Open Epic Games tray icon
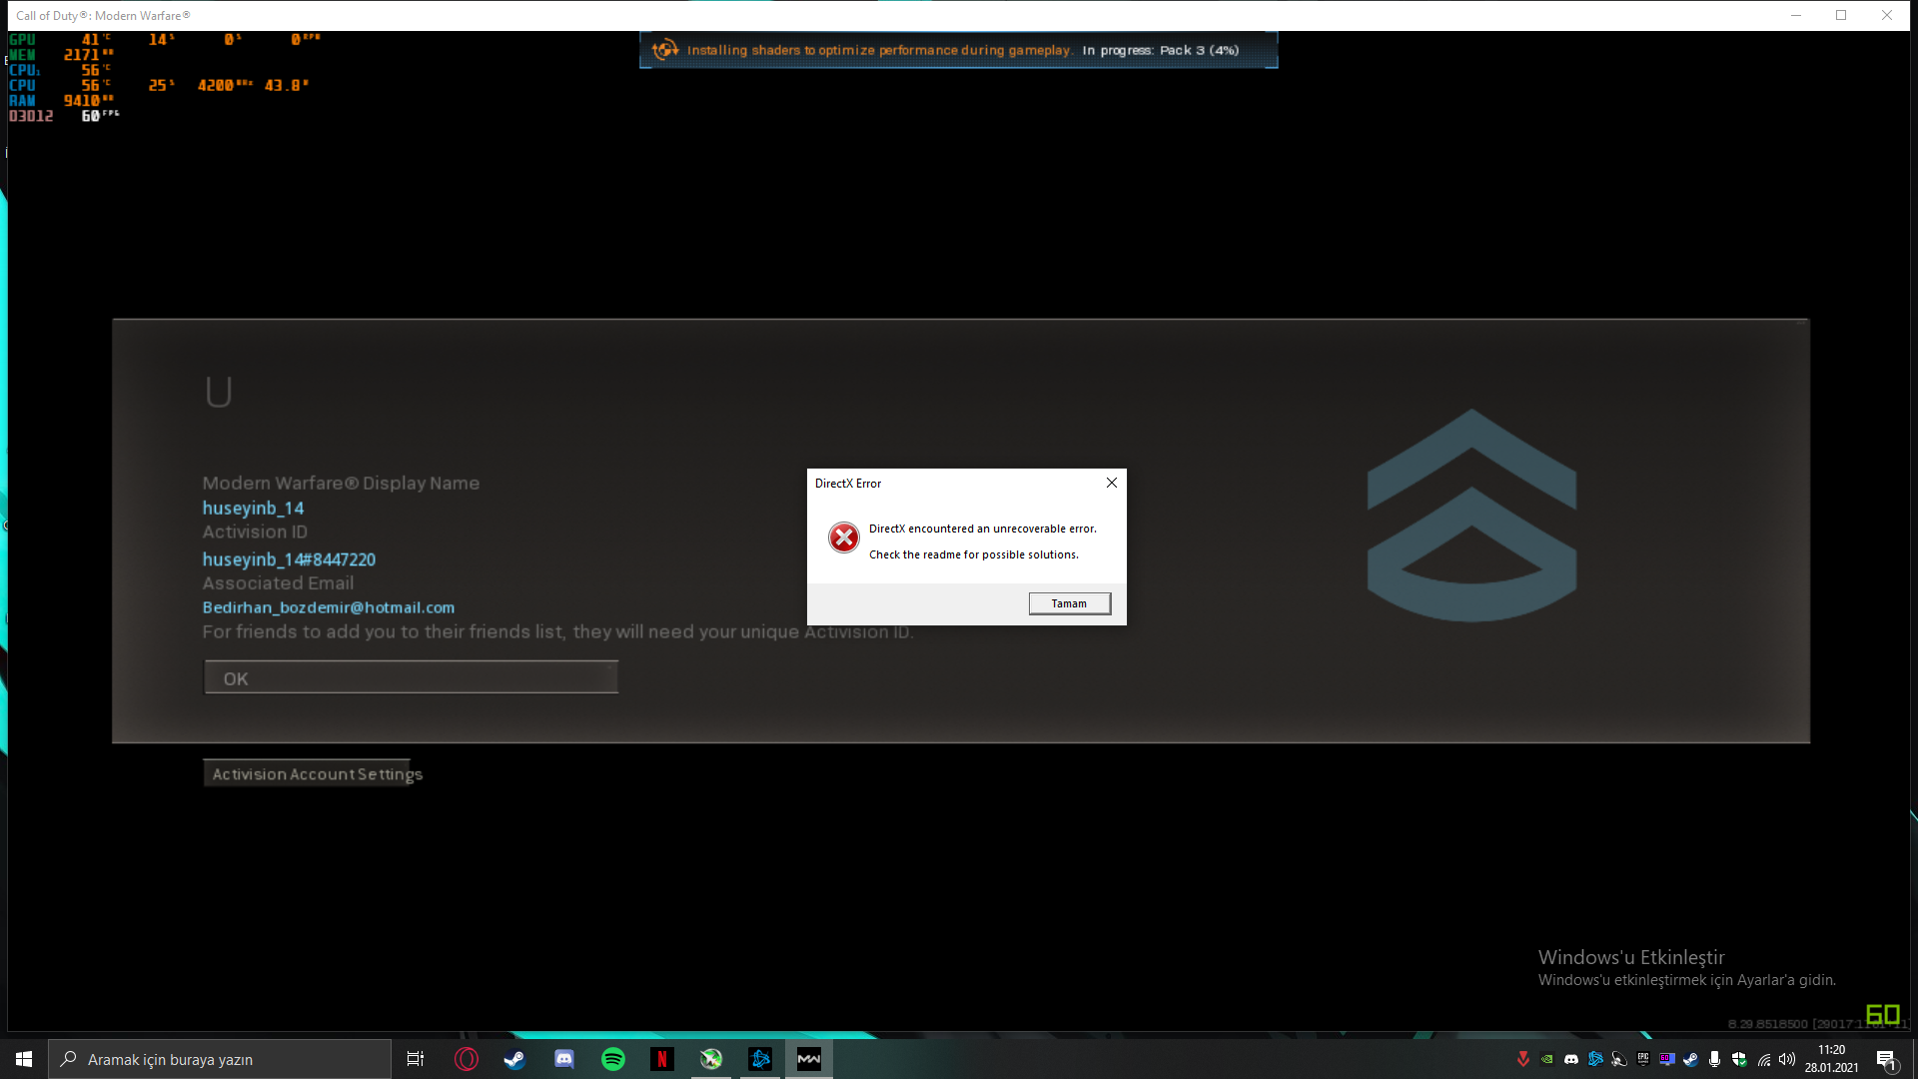1918x1079 pixels. (x=1643, y=1059)
